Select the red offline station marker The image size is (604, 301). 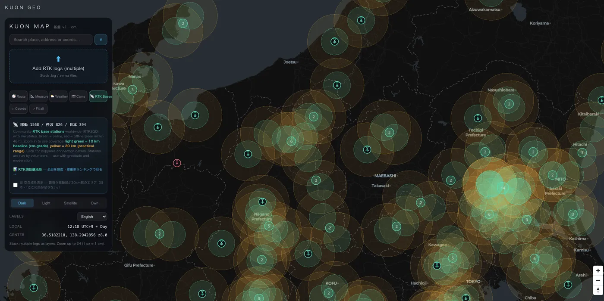(x=177, y=163)
